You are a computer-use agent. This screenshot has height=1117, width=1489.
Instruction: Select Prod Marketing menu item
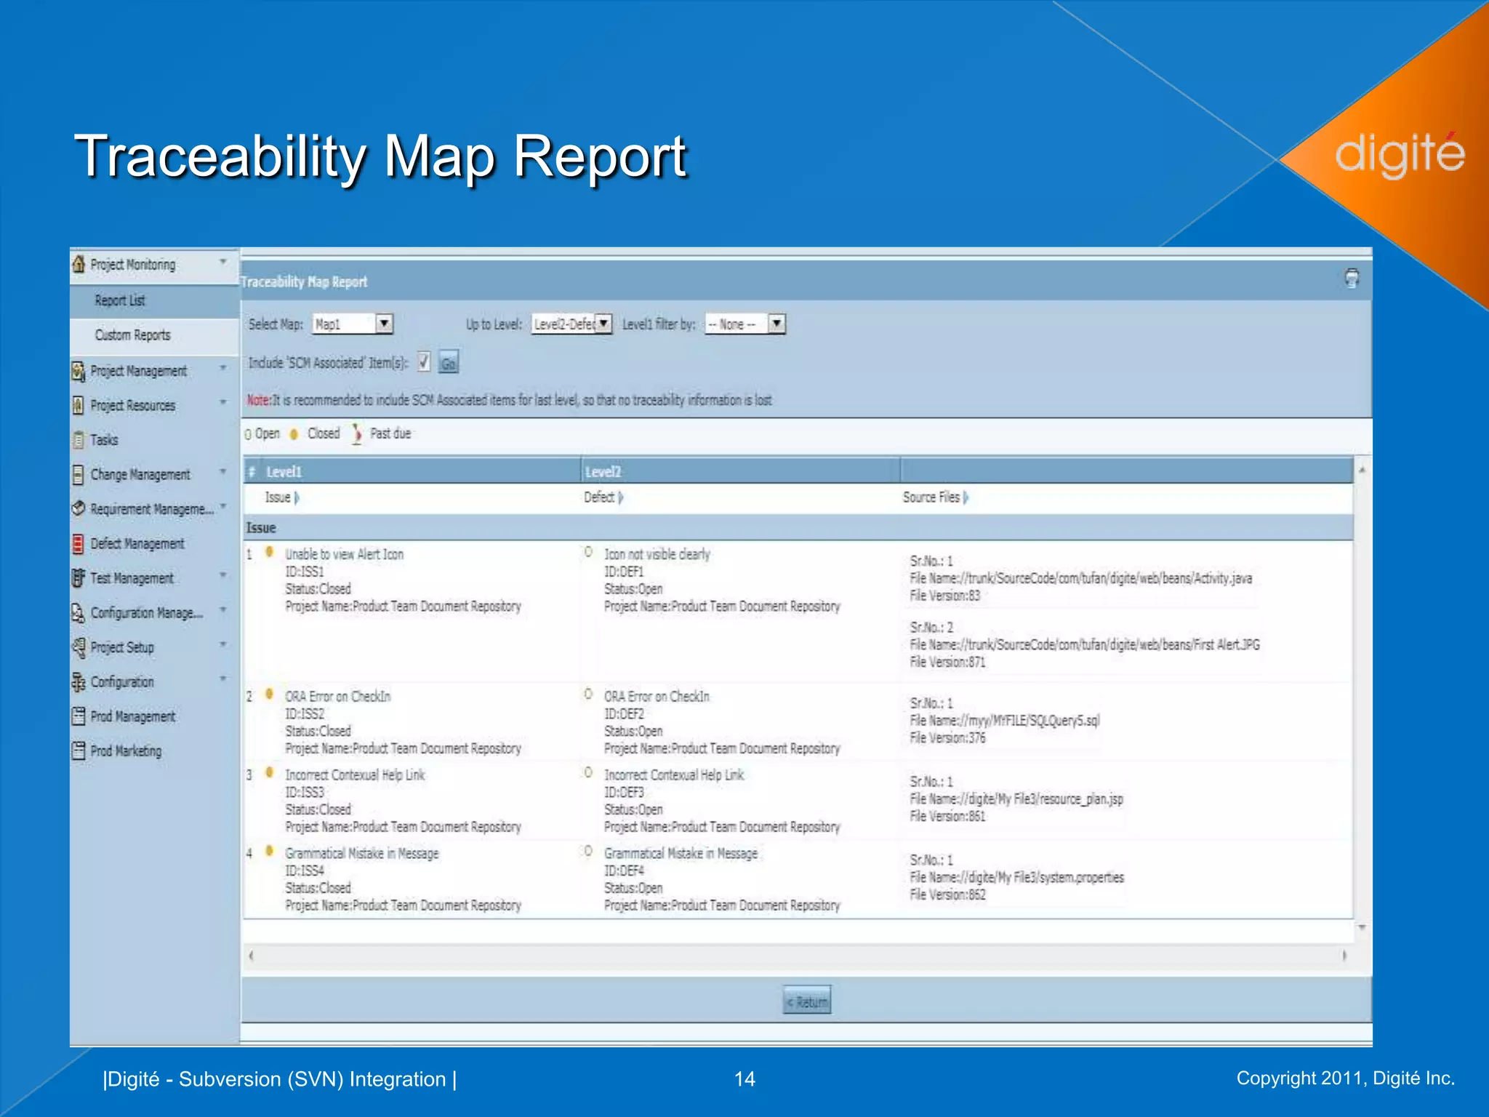(126, 751)
